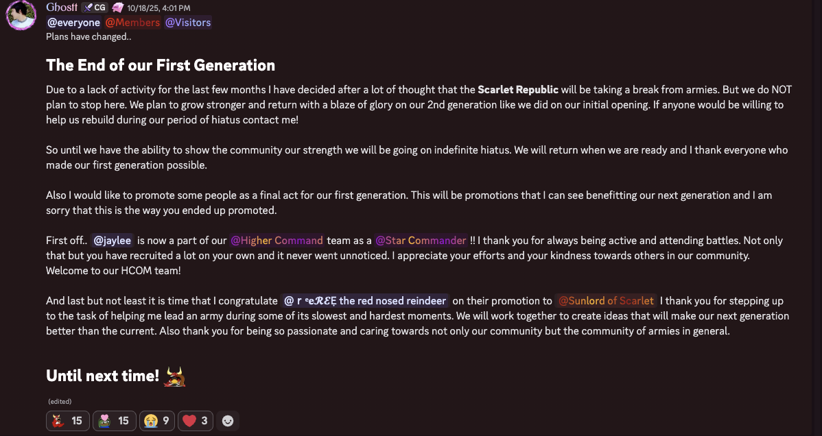Screen dimensions: 822x436
Task: Click the (edited) label under the message
Action: pyautogui.click(x=60, y=402)
